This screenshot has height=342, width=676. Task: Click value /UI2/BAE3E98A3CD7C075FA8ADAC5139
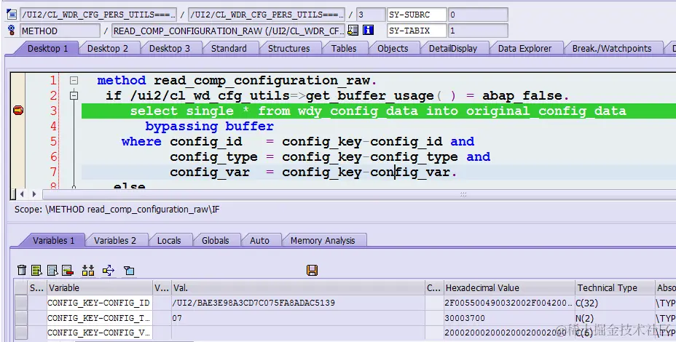(253, 303)
